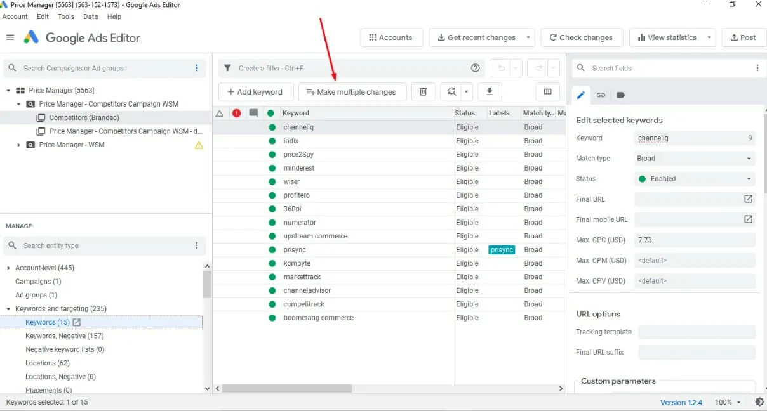Viewport: 767px width, 411px height.
Task: Select Locations (62) in Manage list
Action: [48, 363]
